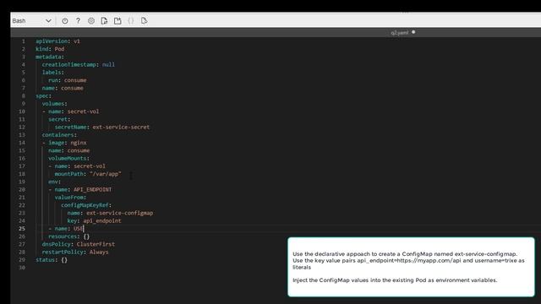This screenshot has height=304, width=541.
Task: Click line number 30 in the gutter
Action: coord(22,268)
